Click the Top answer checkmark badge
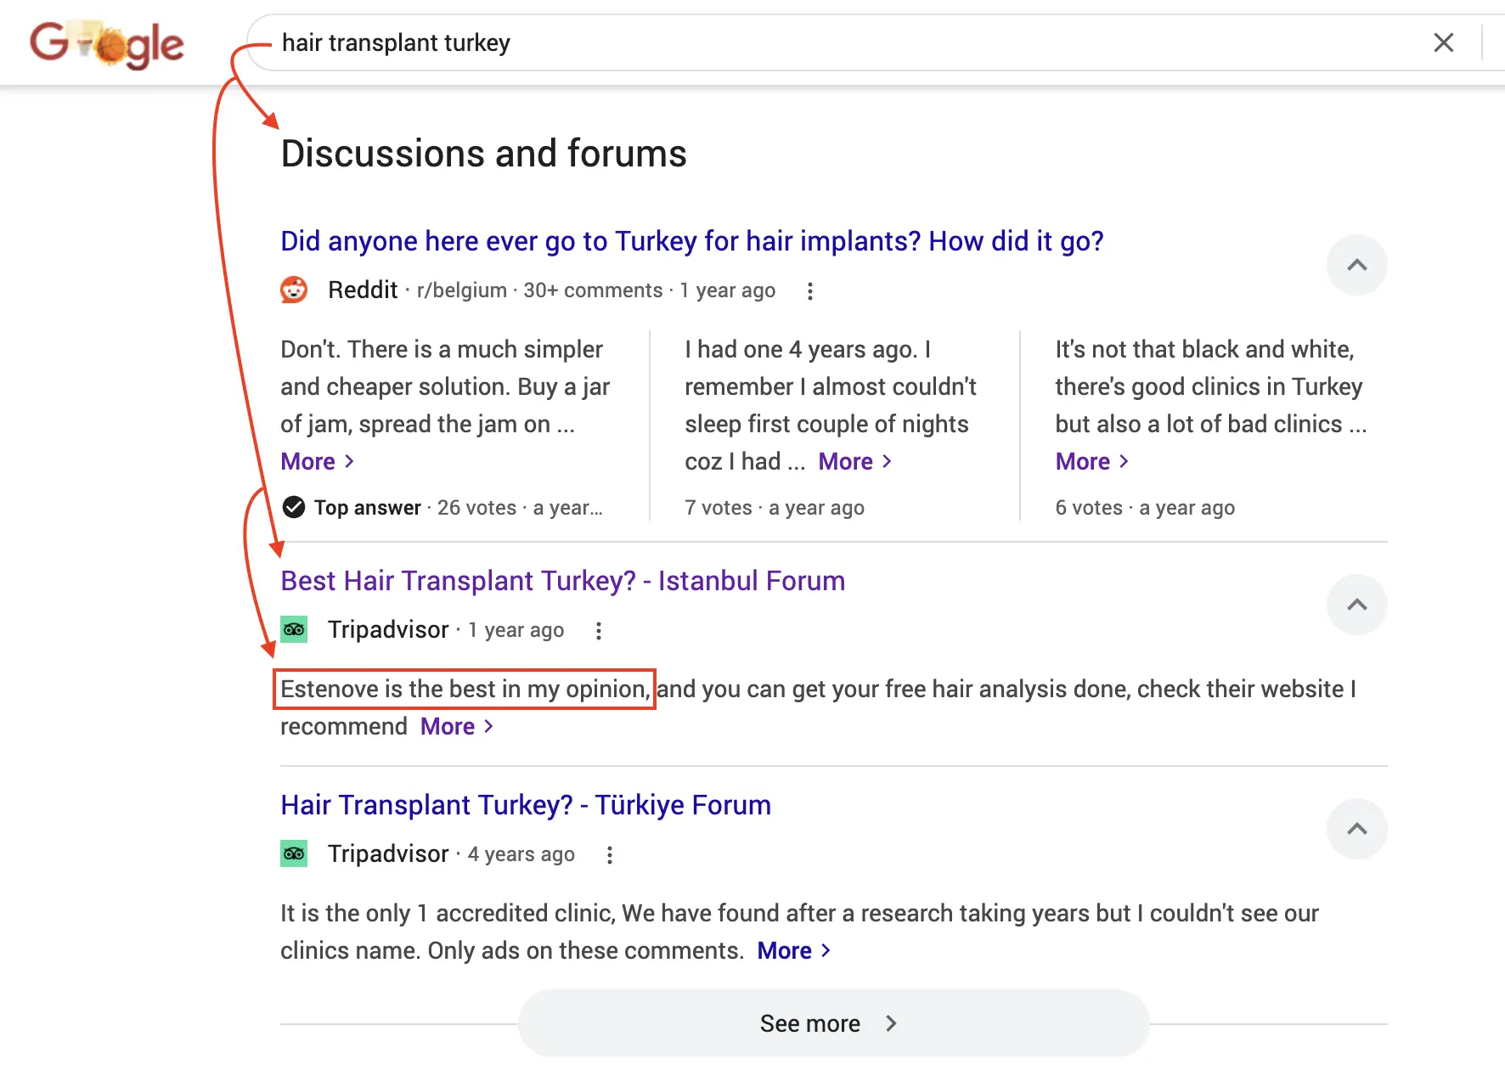Image resolution: width=1505 pixels, height=1087 pixels. pos(294,507)
